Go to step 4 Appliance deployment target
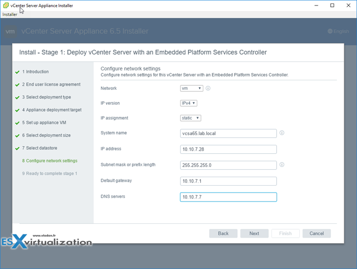The width and height of the screenshot is (357, 269). tap(52, 110)
